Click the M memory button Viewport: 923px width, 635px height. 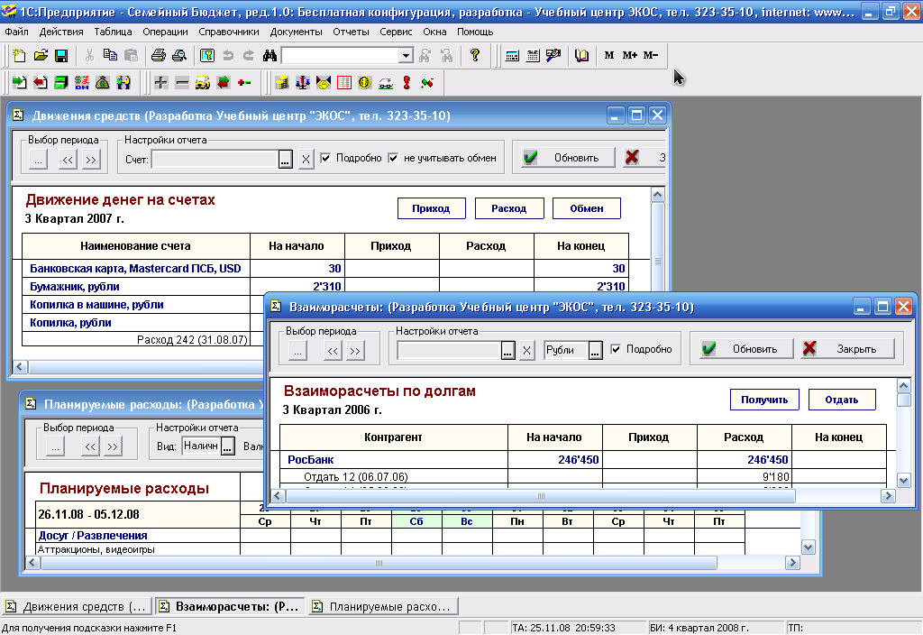click(x=609, y=55)
